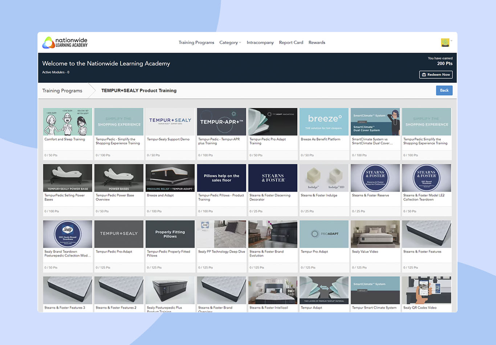Click 'TempurPedic Selling Power Bases' title
The image size is (496, 345).
coord(65,197)
